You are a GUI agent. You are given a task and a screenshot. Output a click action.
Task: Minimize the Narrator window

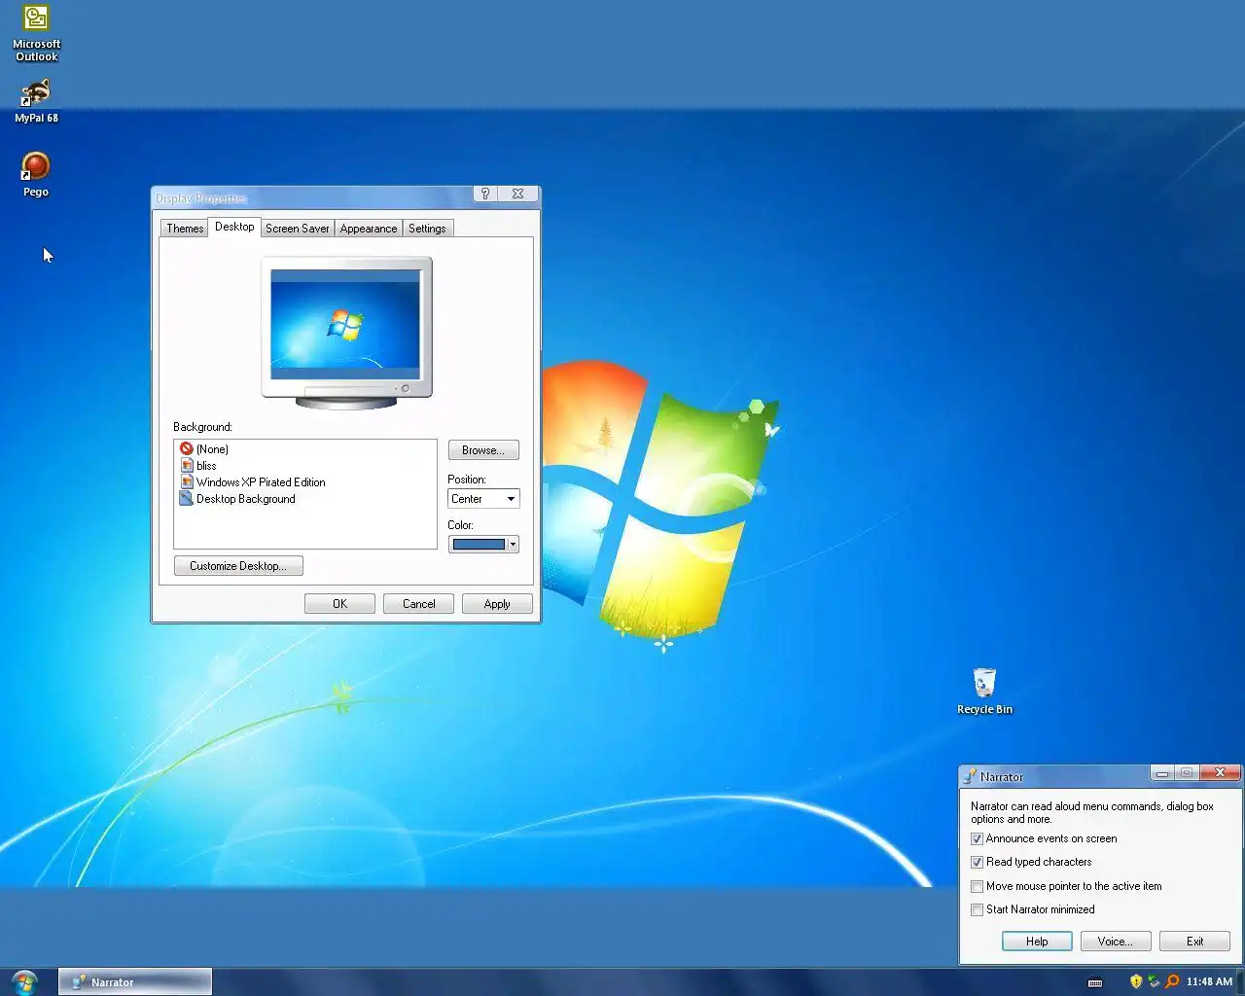[x=1162, y=773]
